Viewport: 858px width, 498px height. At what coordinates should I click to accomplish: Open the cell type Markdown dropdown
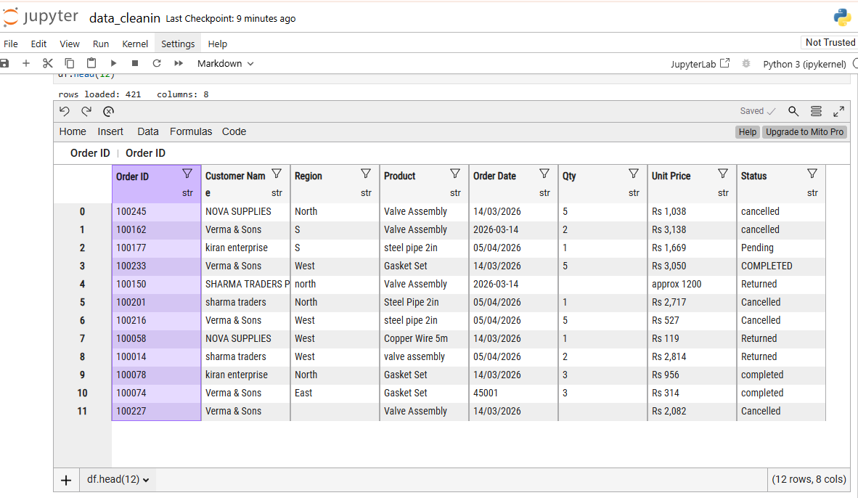226,63
